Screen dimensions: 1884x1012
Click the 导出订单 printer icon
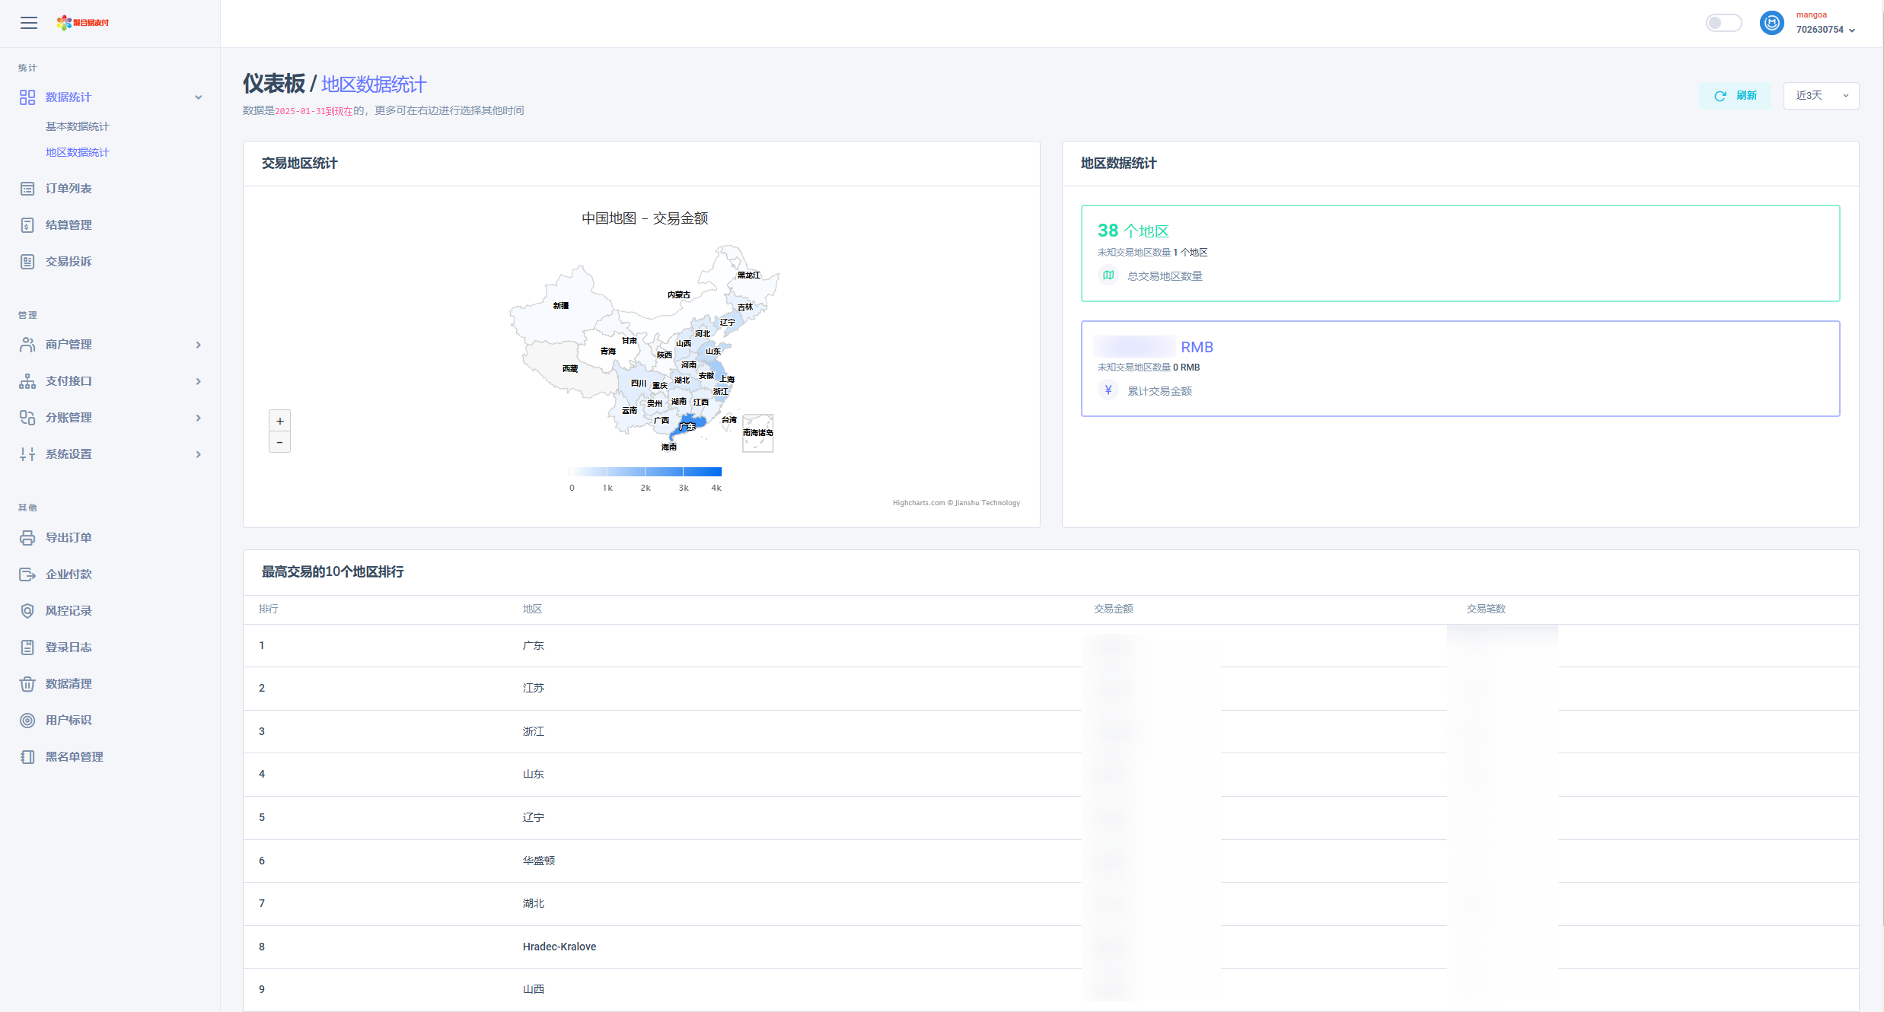pos(27,538)
